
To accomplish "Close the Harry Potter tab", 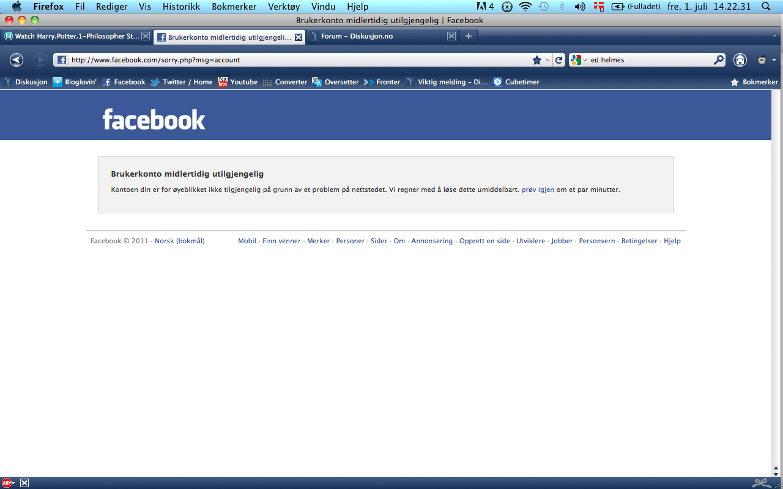I will pyautogui.click(x=146, y=36).
